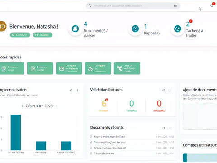Viewport: 217px width, 163px height.
Task: Refresh the Validation factures widget
Action: (x=164, y=90)
